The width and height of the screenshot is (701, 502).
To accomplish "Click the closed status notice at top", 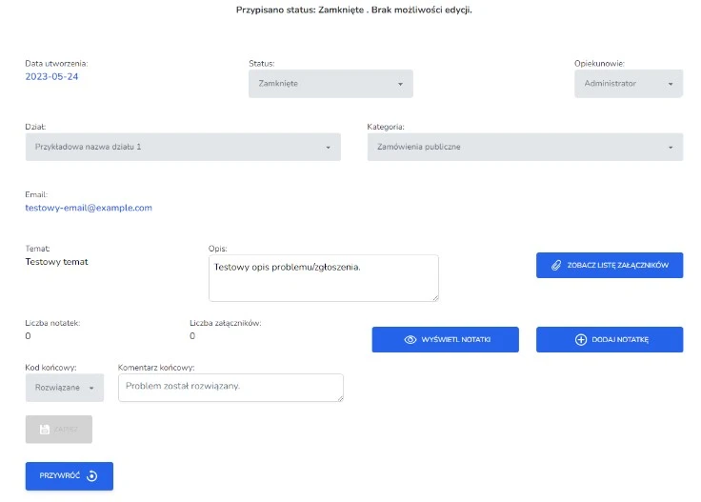I will click(353, 10).
